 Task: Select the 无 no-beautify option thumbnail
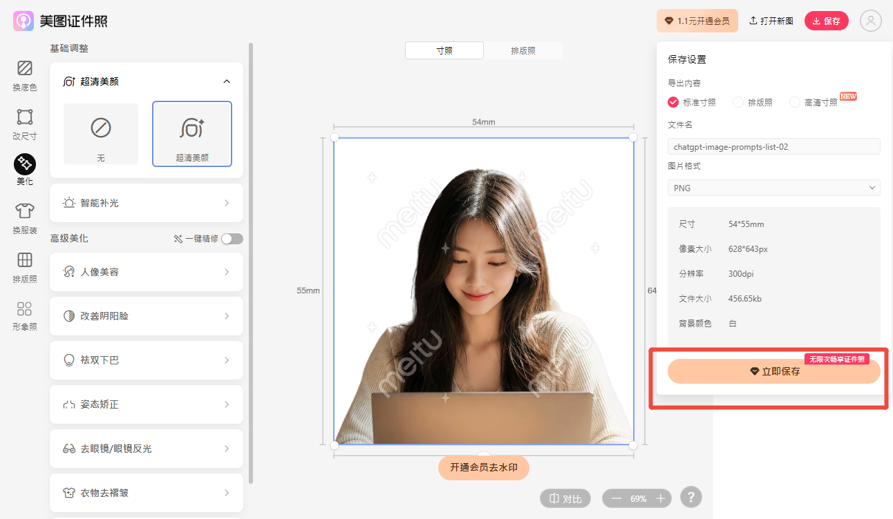101,134
